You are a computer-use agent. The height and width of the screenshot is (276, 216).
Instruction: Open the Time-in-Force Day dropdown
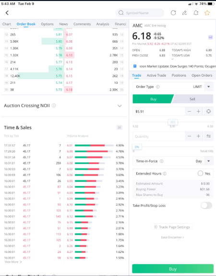[x=209, y=161]
